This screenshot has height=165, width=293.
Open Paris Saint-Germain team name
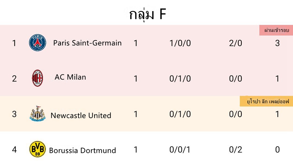tap(87, 43)
